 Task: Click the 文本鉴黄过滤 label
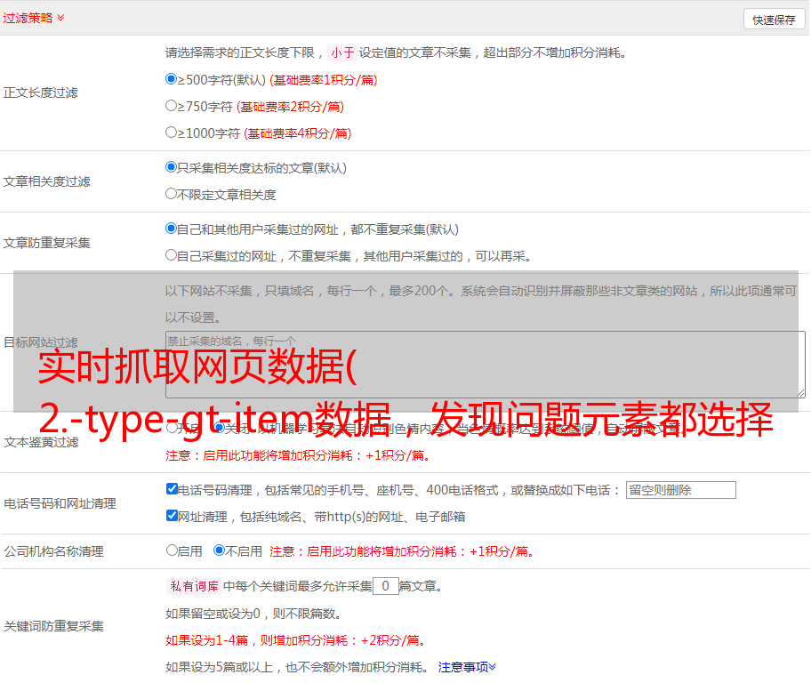click(41, 442)
